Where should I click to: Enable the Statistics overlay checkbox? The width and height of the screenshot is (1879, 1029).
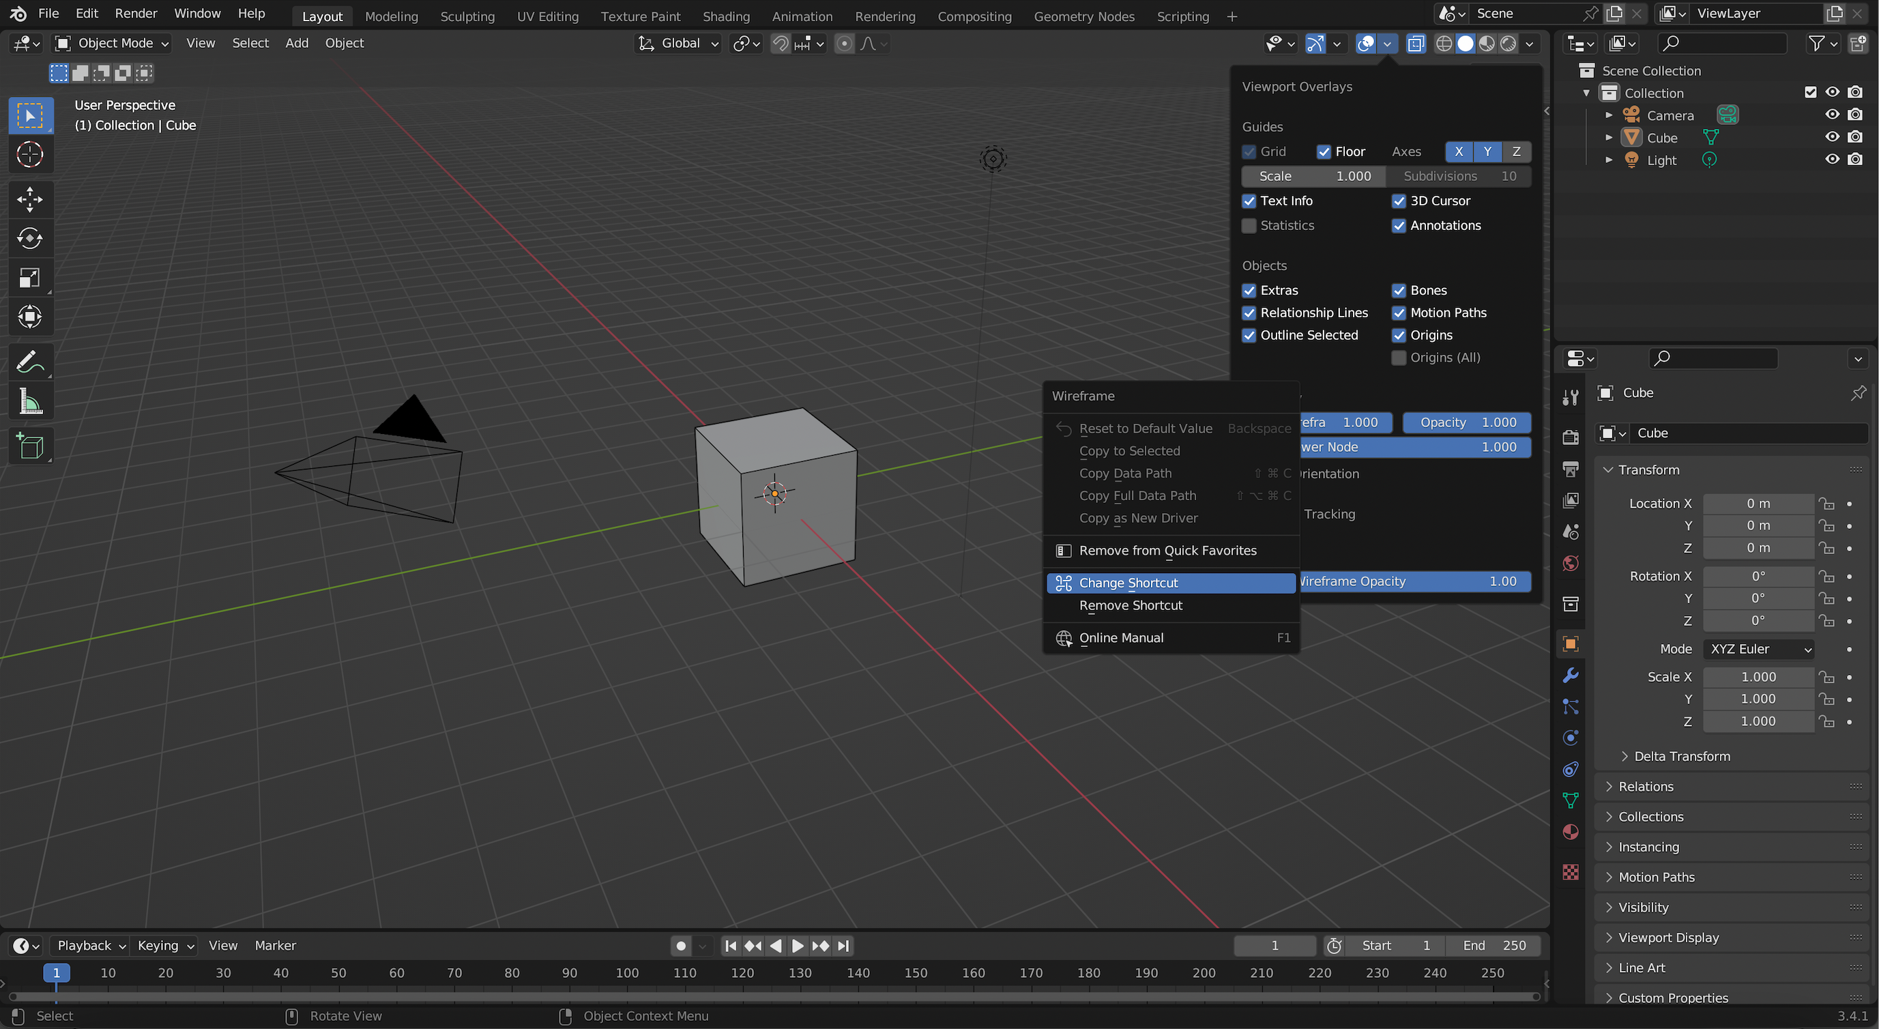point(1249,225)
